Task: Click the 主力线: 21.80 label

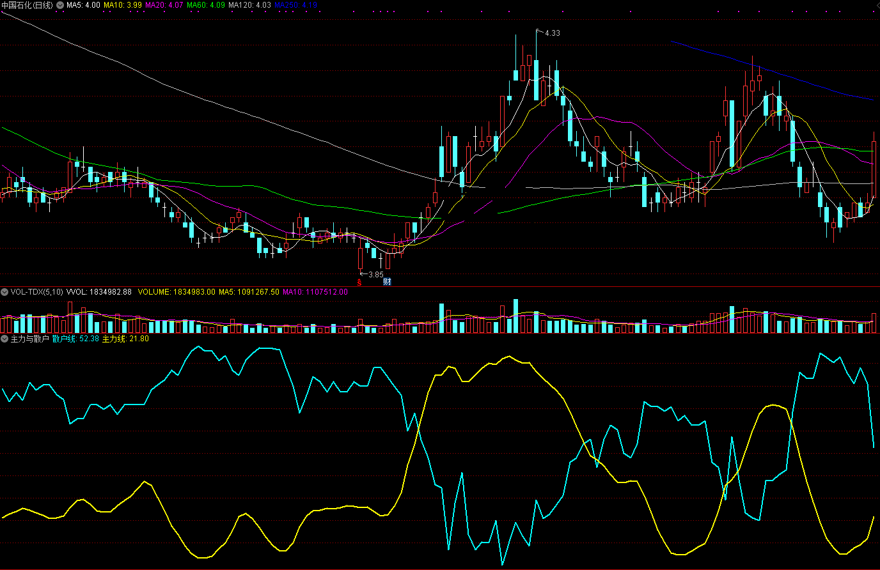Action: (125, 339)
